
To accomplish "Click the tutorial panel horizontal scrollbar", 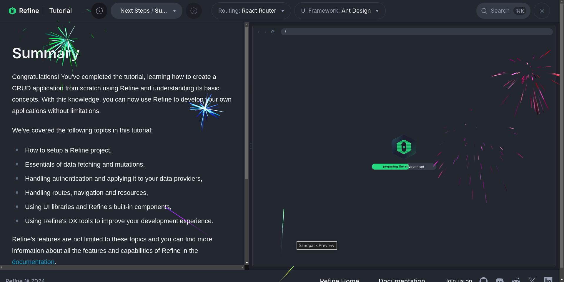I will [x=122, y=267].
